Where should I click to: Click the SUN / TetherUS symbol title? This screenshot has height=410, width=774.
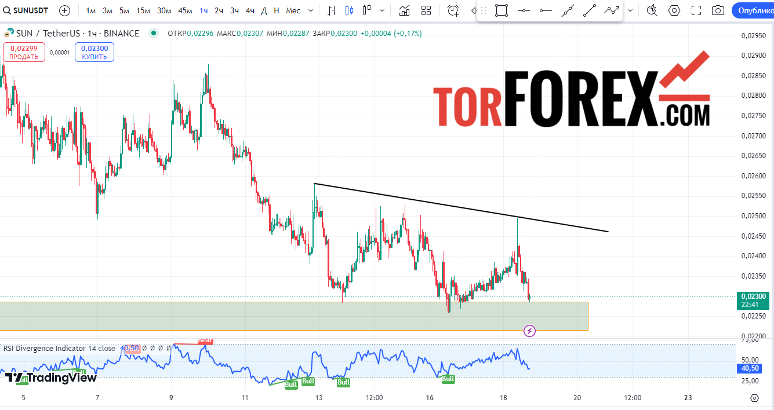pos(78,34)
